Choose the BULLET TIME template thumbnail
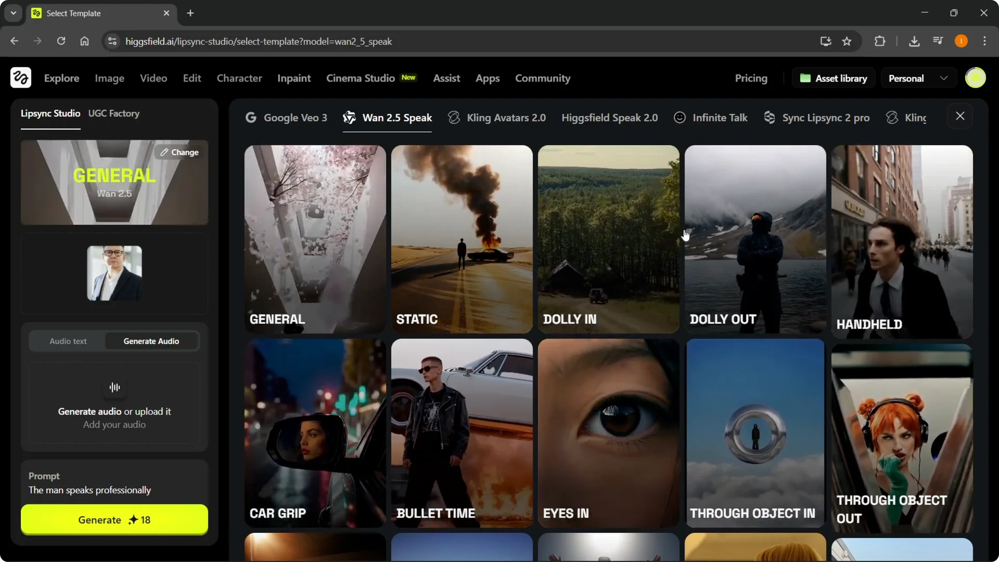The image size is (999, 562). [462, 432]
